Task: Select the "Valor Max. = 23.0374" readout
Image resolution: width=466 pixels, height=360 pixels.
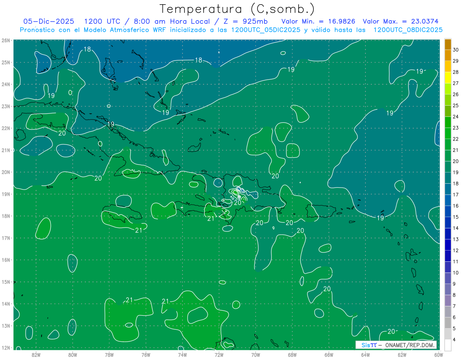Action: coord(400,21)
